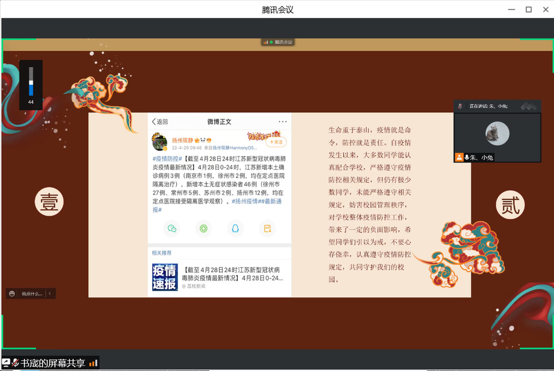Click the +关注 follow button
Image resolution: width=554 pixels, height=371 pixels.
click(x=276, y=142)
